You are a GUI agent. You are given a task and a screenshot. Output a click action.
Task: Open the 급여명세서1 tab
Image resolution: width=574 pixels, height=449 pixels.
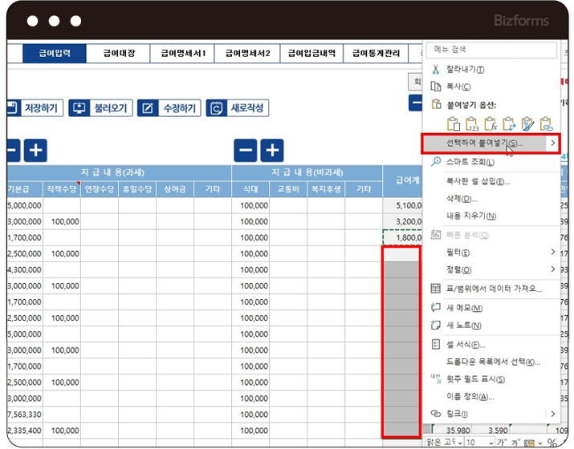point(183,54)
